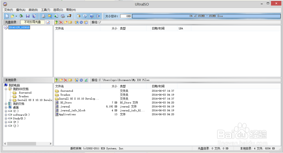The width and height of the screenshot is (283, 153).
Task: Open the dropdown arrow beside the Open icon
Action: coord(16,16)
